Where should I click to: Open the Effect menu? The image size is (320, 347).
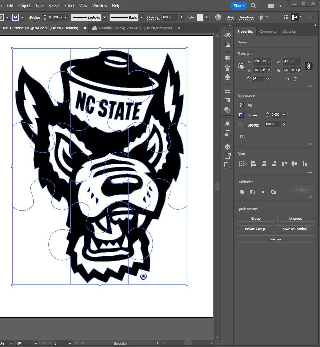69,6
